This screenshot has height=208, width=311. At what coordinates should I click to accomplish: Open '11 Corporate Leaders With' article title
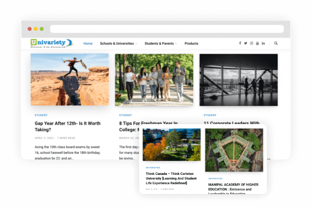[x=232, y=123]
